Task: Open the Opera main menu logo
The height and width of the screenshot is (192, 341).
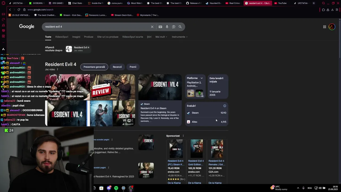Action: pos(3,3)
